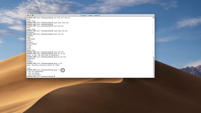Image resolution: width=201 pixels, height=113 pixels.
Task: Click the 'recursive search of stdin' warning
Action: point(50,65)
